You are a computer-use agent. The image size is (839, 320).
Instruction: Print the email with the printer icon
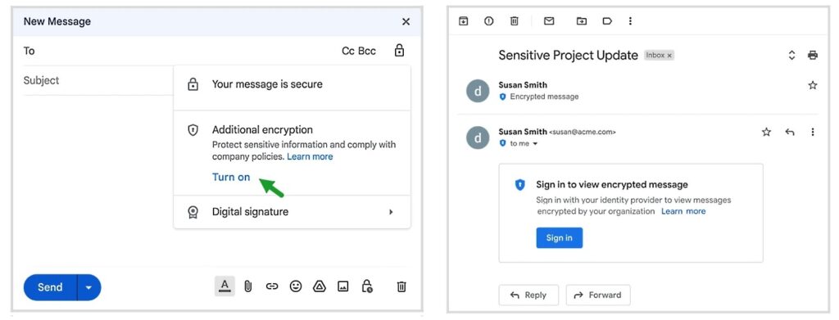813,55
